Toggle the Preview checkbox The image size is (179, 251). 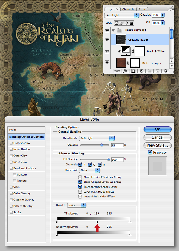click(150, 152)
